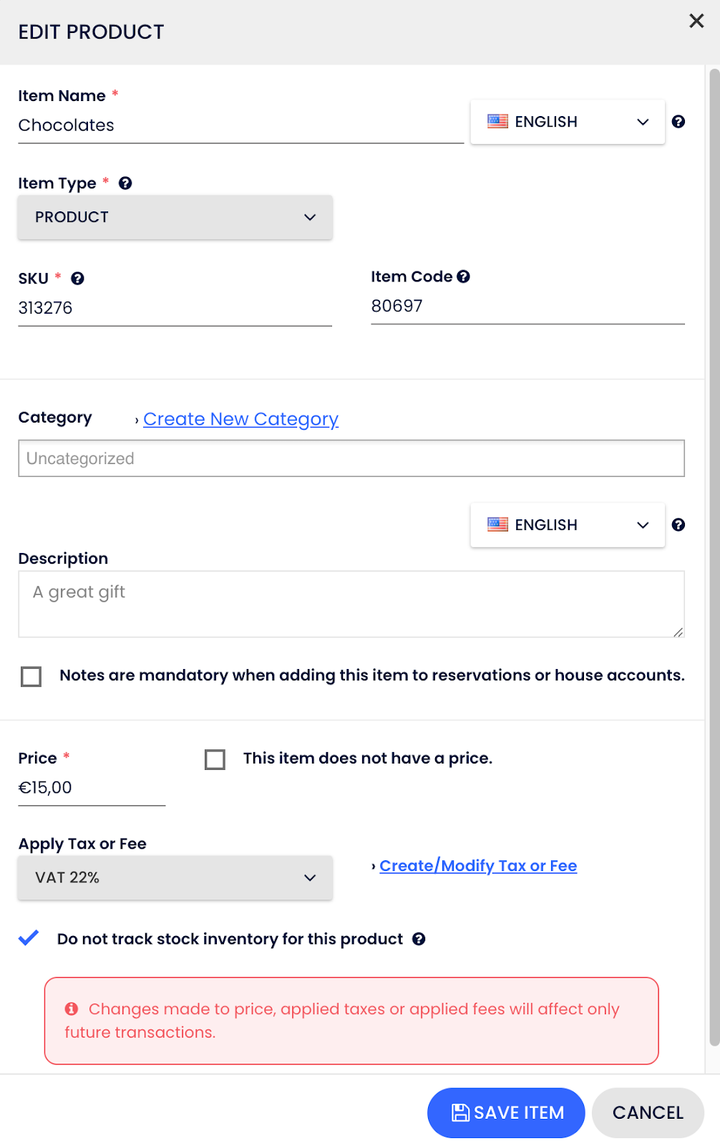The height and width of the screenshot is (1146, 720).
Task: Click help icon beside Description language selector
Action: click(678, 525)
